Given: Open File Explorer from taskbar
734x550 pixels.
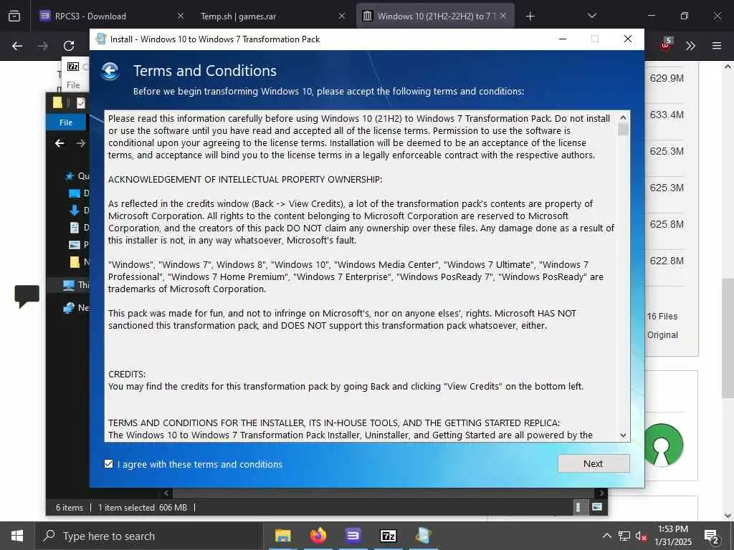Looking at the screenshot, I should coord(282,536).
